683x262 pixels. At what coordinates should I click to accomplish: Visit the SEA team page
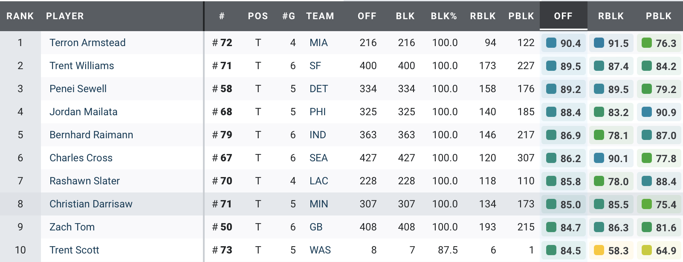[318, 158]
